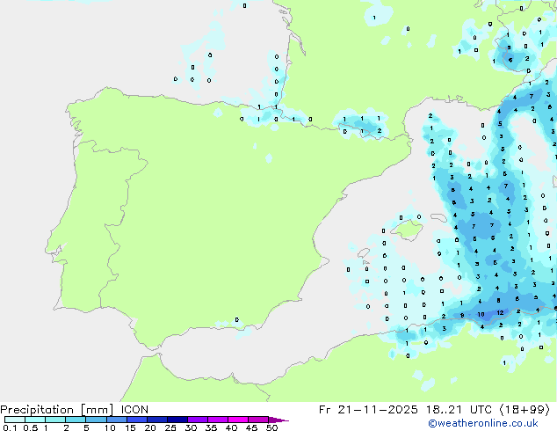Click the '(18+99)' forecast offset text
The image size is (557, 431).
coord(524,410)
